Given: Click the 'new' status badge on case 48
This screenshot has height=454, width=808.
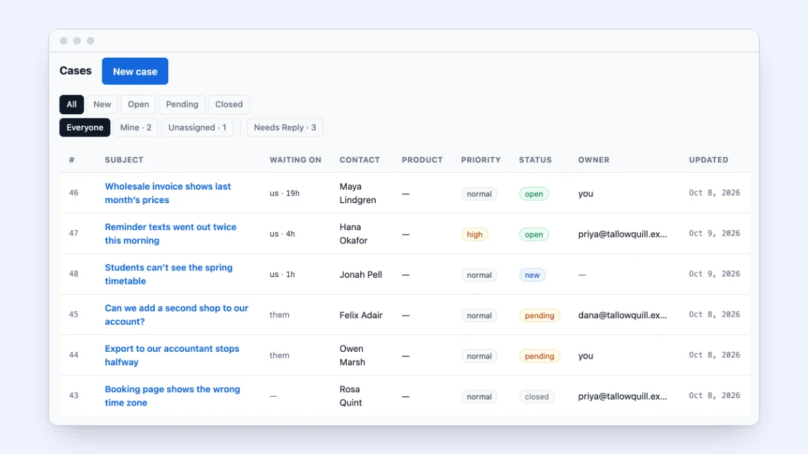Looking at the screenshot, I should [532, 275].
